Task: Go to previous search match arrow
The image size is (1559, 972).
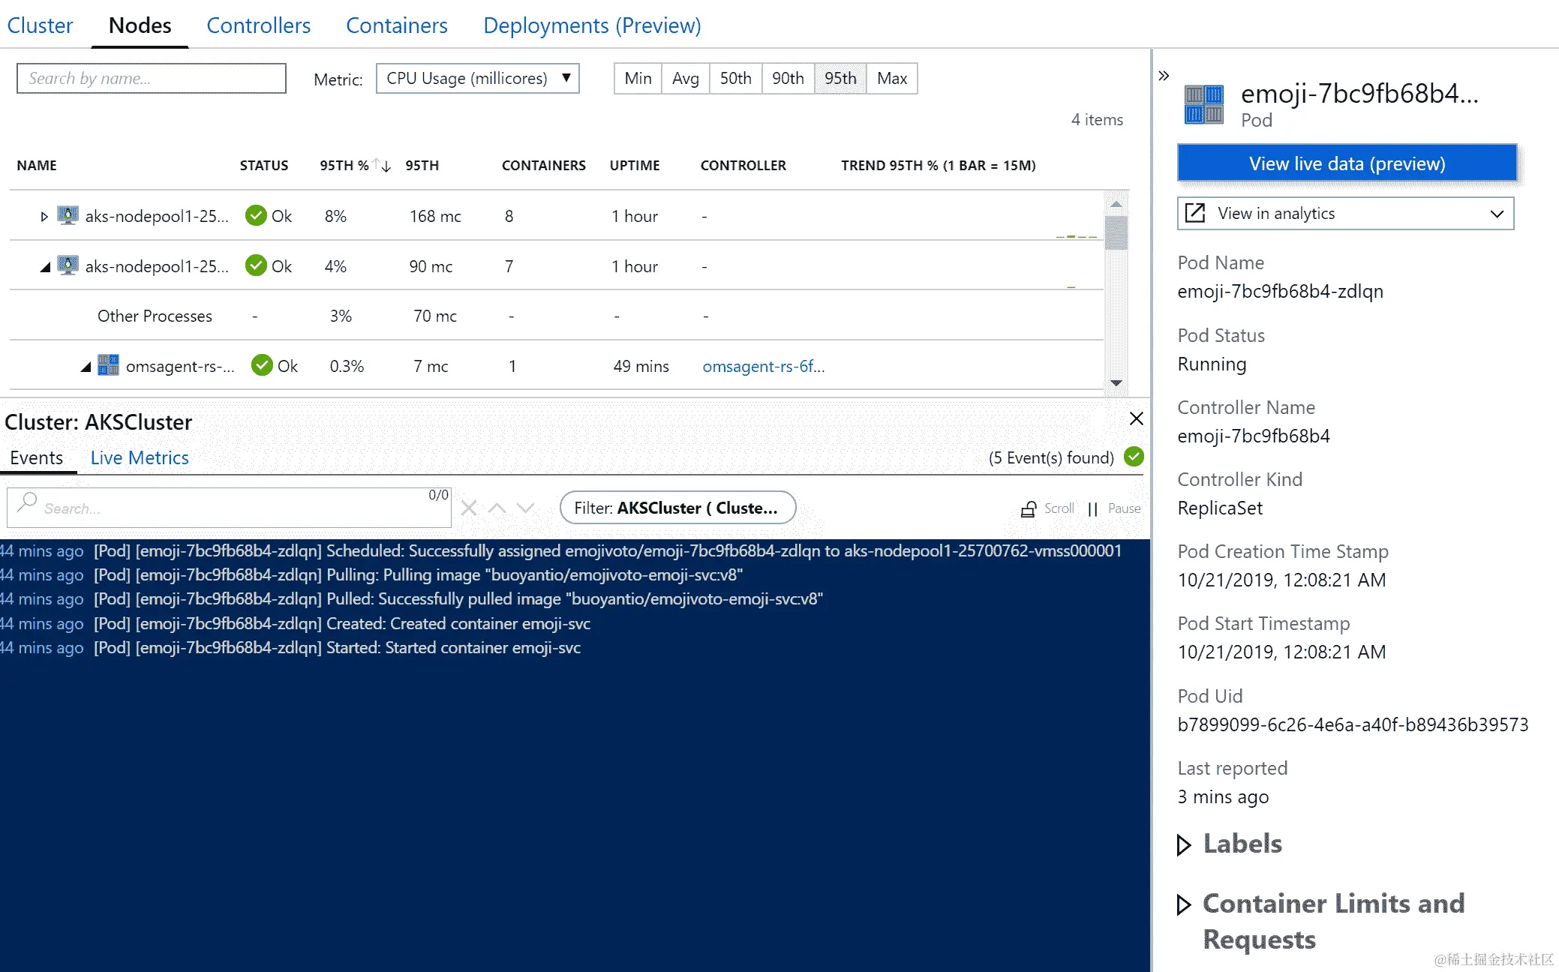Action: pos(497,508)
